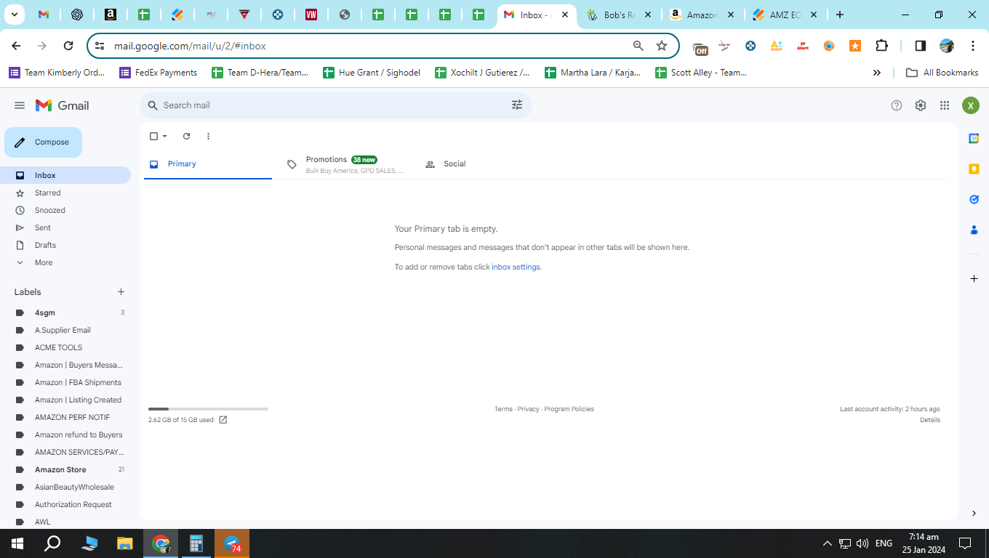Open the Inbox folder
The height and width of the screenshot is (558, 989).
click(x=65, y=175)
